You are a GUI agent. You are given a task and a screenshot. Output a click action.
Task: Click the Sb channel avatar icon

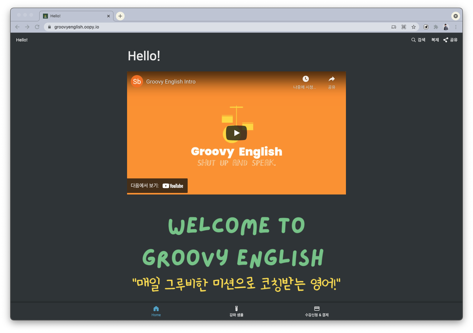click(137, 82)
